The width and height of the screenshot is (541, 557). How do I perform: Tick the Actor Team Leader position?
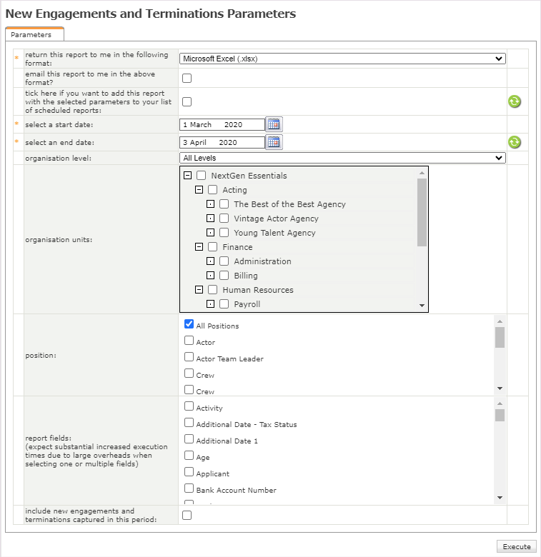[189, 357]
